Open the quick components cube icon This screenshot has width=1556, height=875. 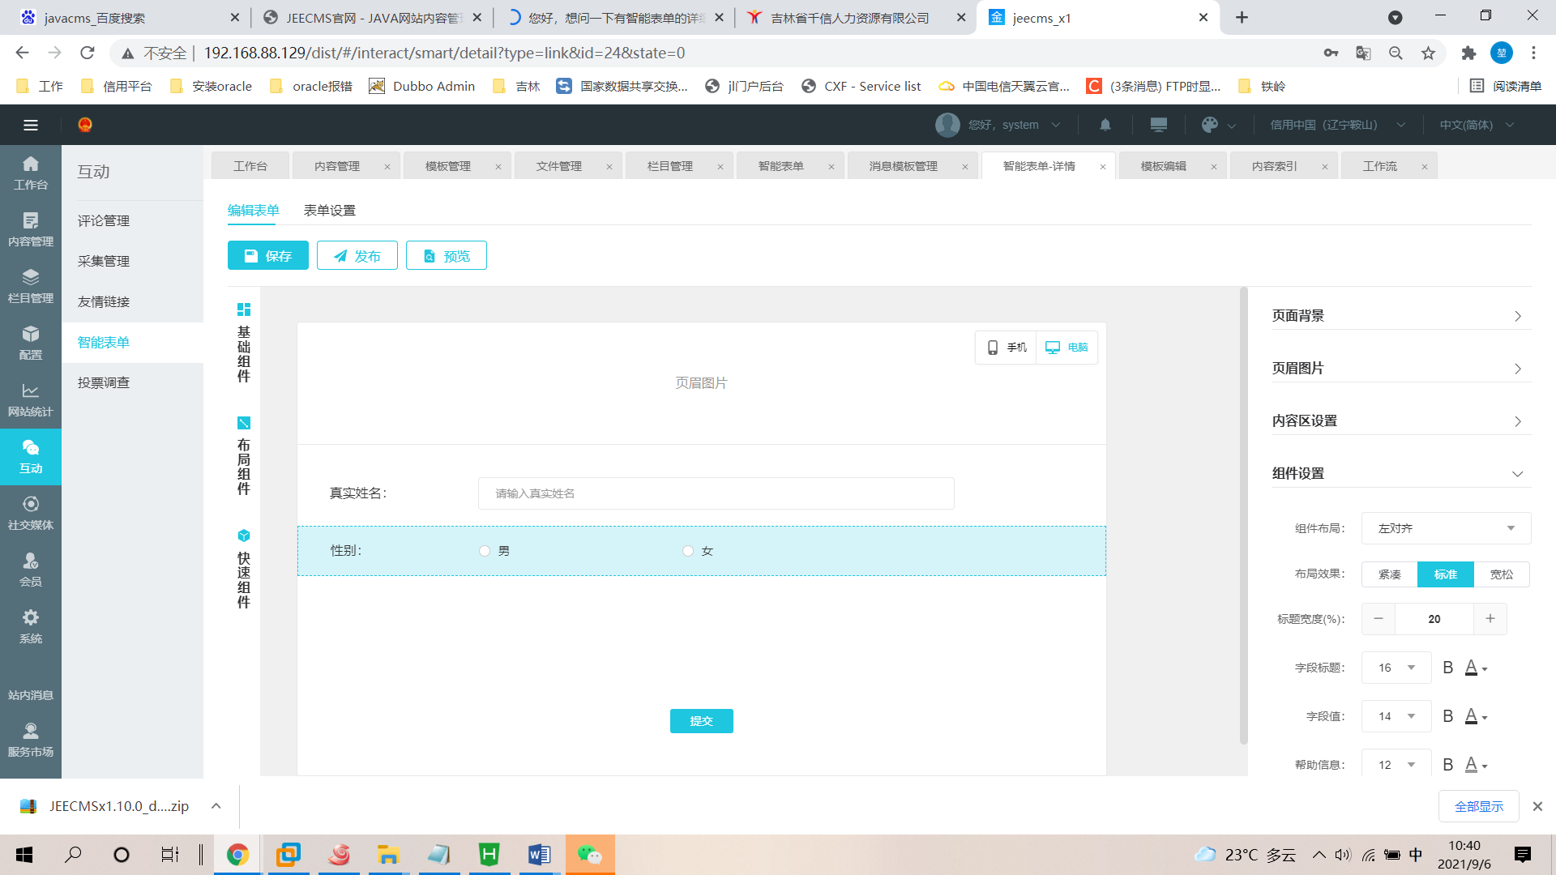pos(244,536)
